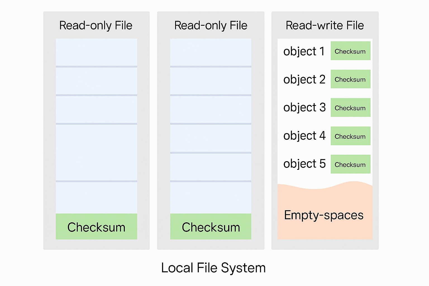Image resolution: width=429 pixels, height=286 pixels.
Task: Click the 'object 5' label
Action: point(304,164)
